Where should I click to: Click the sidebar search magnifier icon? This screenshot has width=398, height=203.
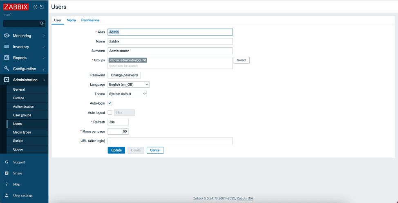42,24
